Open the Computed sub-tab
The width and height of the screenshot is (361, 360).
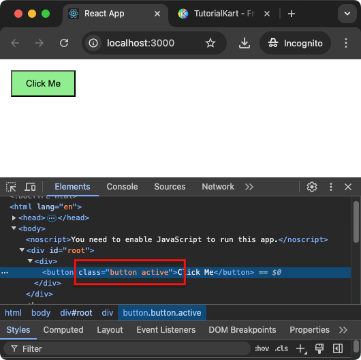(x=63, y=330)
